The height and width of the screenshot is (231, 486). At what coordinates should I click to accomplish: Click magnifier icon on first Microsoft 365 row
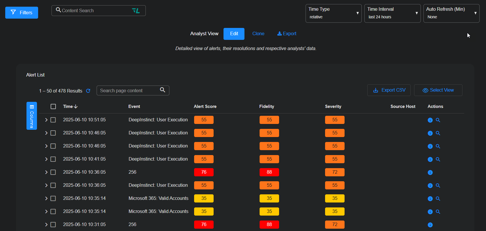(x=438, y=199)
